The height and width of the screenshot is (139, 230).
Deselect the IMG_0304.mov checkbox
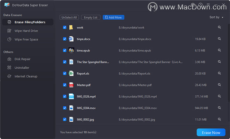(65, 108)
